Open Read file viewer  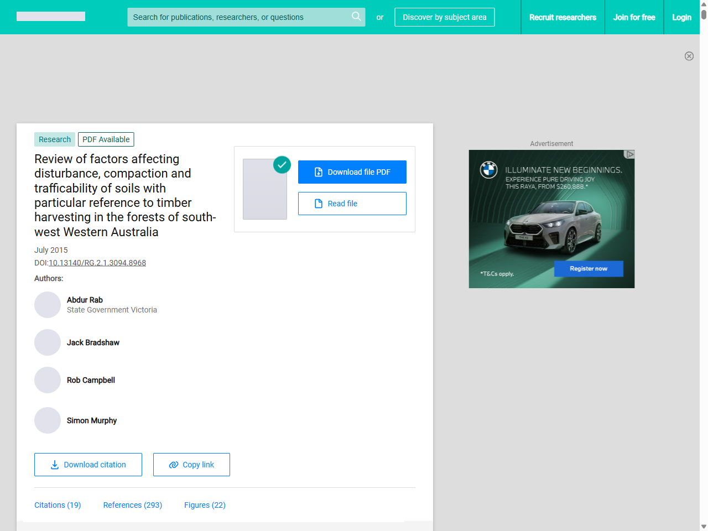[x=352, y=204]
